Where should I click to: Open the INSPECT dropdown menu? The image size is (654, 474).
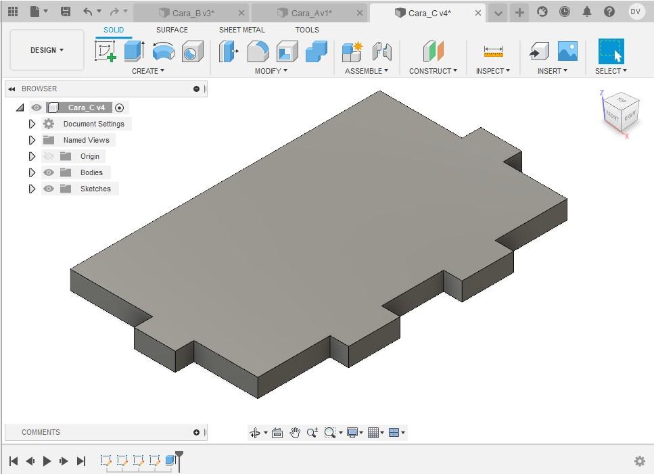(x=492, y=71)
